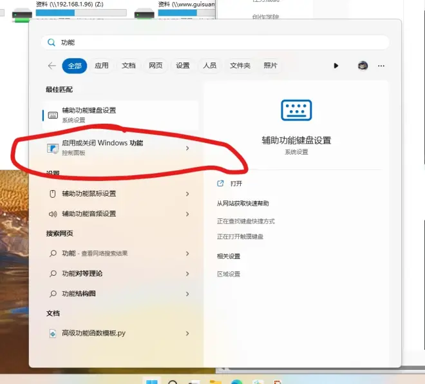Viewport: 425px width, 384px height.
Task: Click the Windows Features control panel icon
Action: tap(53, 149)
